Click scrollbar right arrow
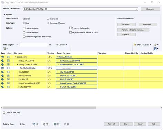 click(161, 108)
